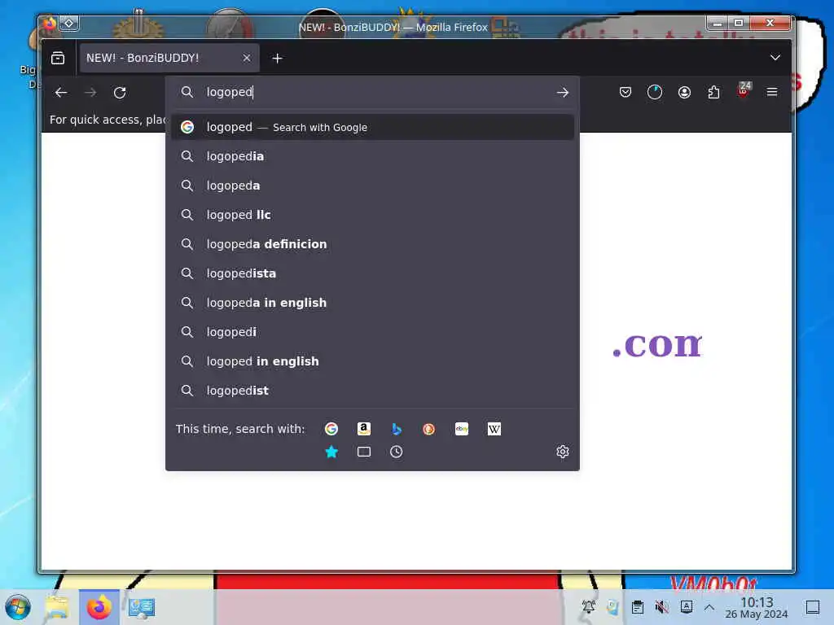Click show desktop button in taskbar
Viewport: 834px width, 625px height.
[813, 607]
